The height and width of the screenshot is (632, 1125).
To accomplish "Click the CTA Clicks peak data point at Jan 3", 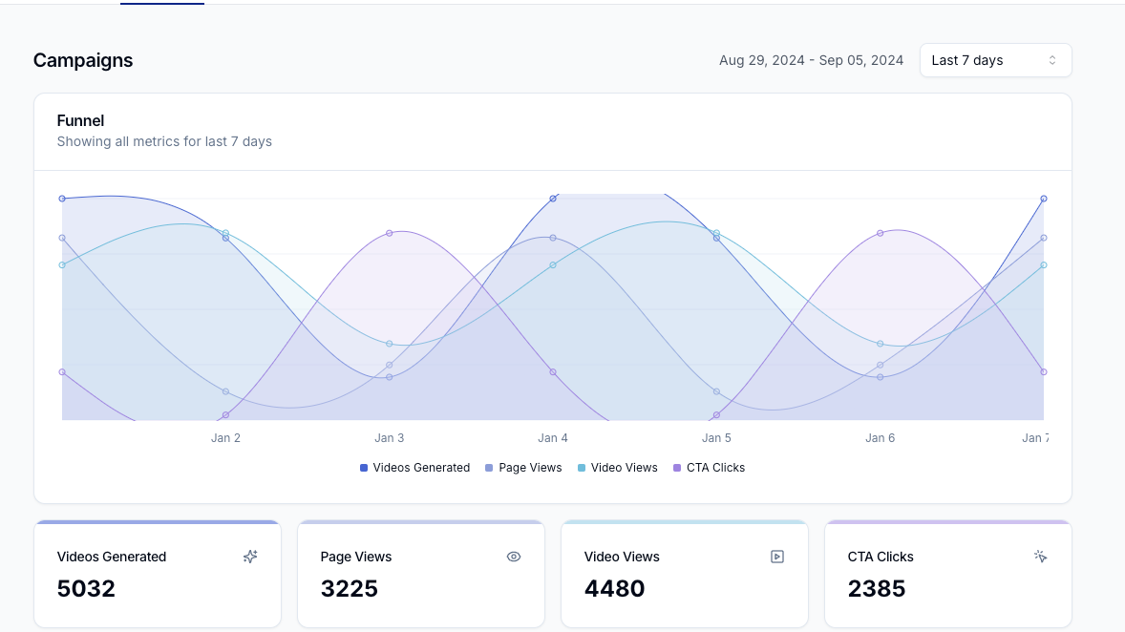I will pyautogui.click(x=390, y=233).
